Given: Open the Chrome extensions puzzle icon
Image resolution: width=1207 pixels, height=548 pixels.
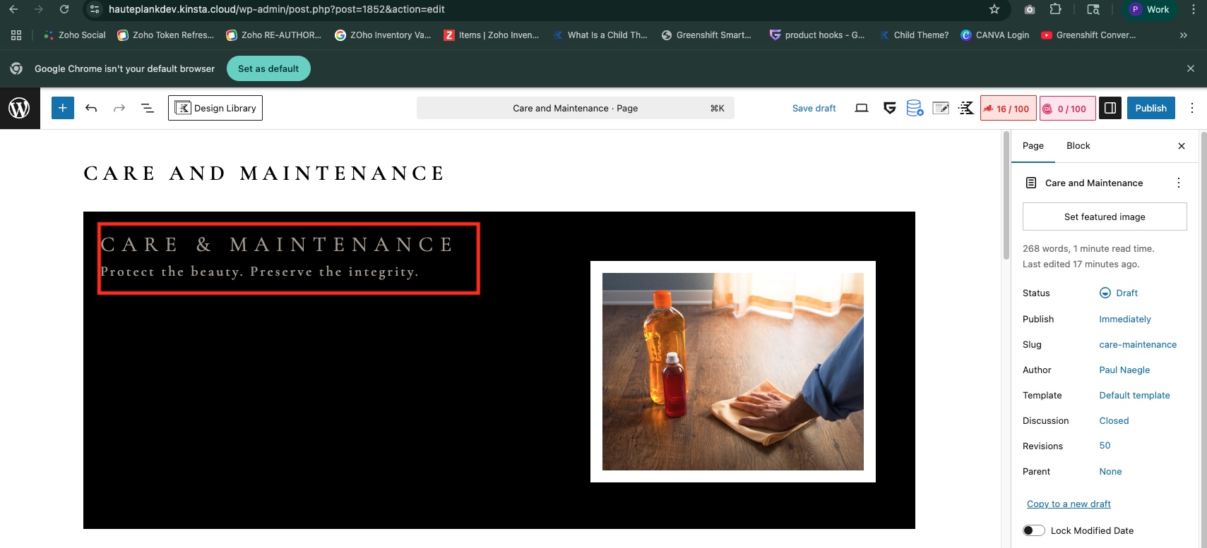Looking at the screenshot, I should pos(1055,9).
